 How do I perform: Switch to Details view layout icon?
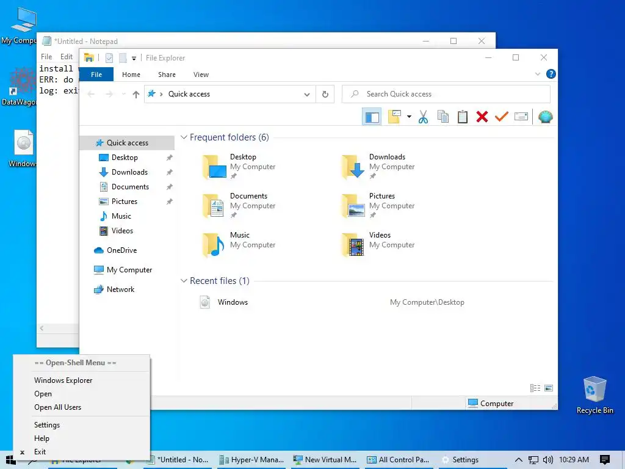535,388
